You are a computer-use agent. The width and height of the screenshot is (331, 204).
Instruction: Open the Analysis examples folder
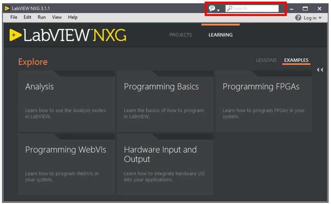click(66, 101)
